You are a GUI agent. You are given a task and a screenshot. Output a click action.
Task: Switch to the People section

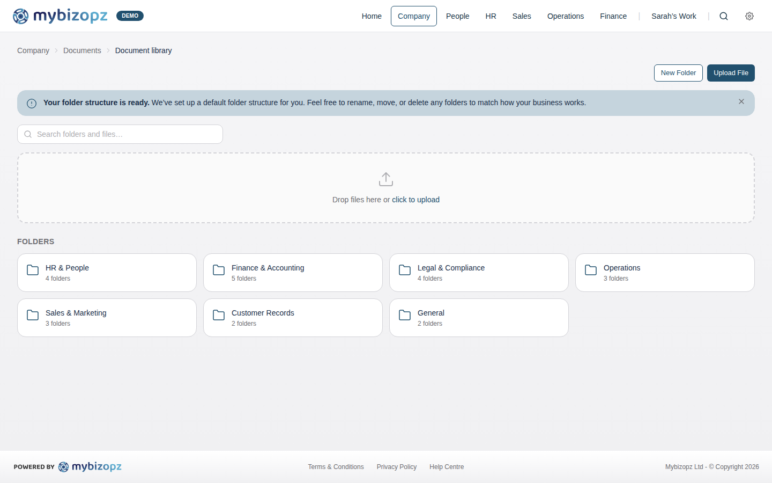[x=457, y=16]
